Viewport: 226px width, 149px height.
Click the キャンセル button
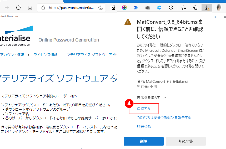186,141
